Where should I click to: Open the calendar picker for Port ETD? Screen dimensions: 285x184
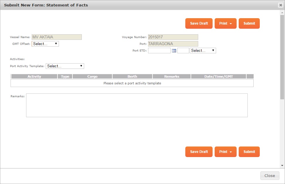coord(174,50)
